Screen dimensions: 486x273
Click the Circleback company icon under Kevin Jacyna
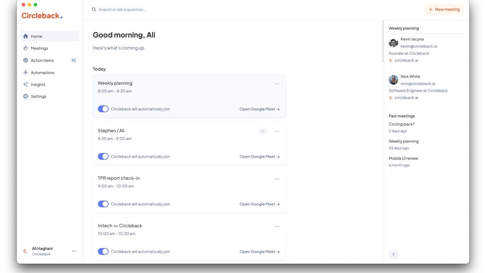click(391, 60)
